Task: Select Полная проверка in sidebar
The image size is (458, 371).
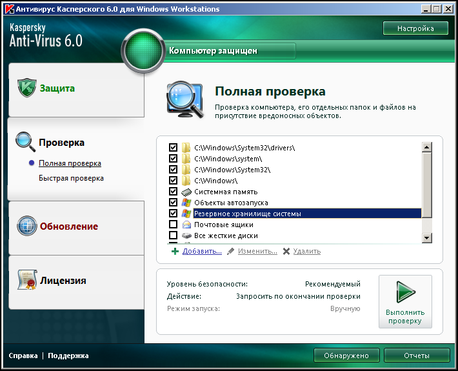Action: pos(70,163)
